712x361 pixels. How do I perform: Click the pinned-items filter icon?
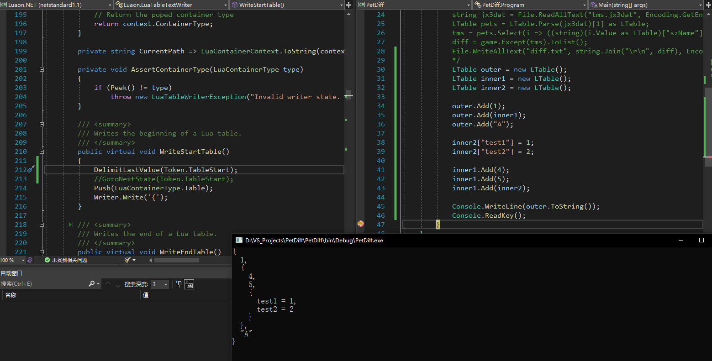tap(179, 284)
